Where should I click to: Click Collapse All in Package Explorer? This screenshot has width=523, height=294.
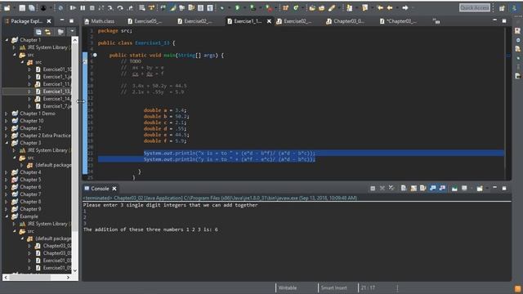[x=38, y=32]
